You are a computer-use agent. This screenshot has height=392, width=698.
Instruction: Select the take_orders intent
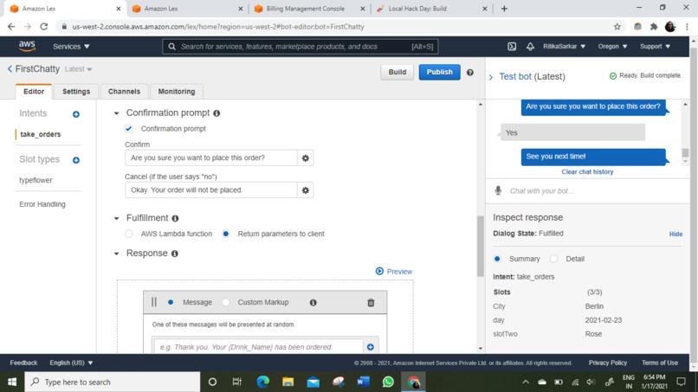click(41, 134)
